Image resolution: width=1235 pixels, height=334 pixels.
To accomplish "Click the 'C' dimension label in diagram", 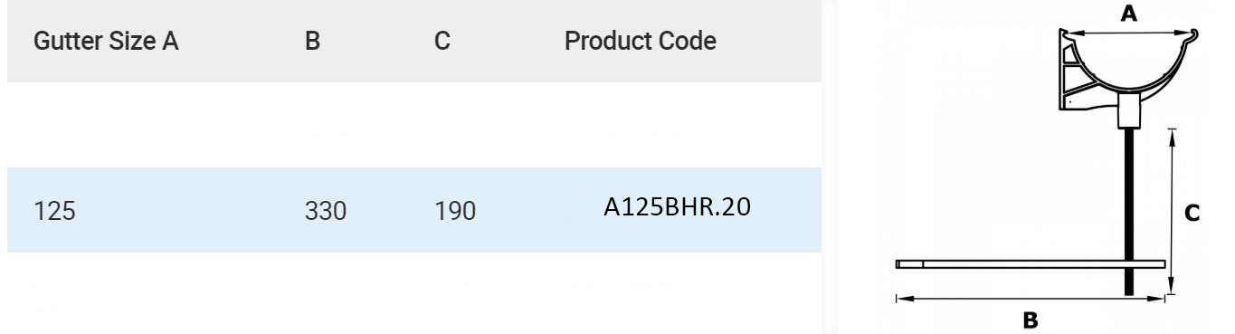I will 1192,213.
